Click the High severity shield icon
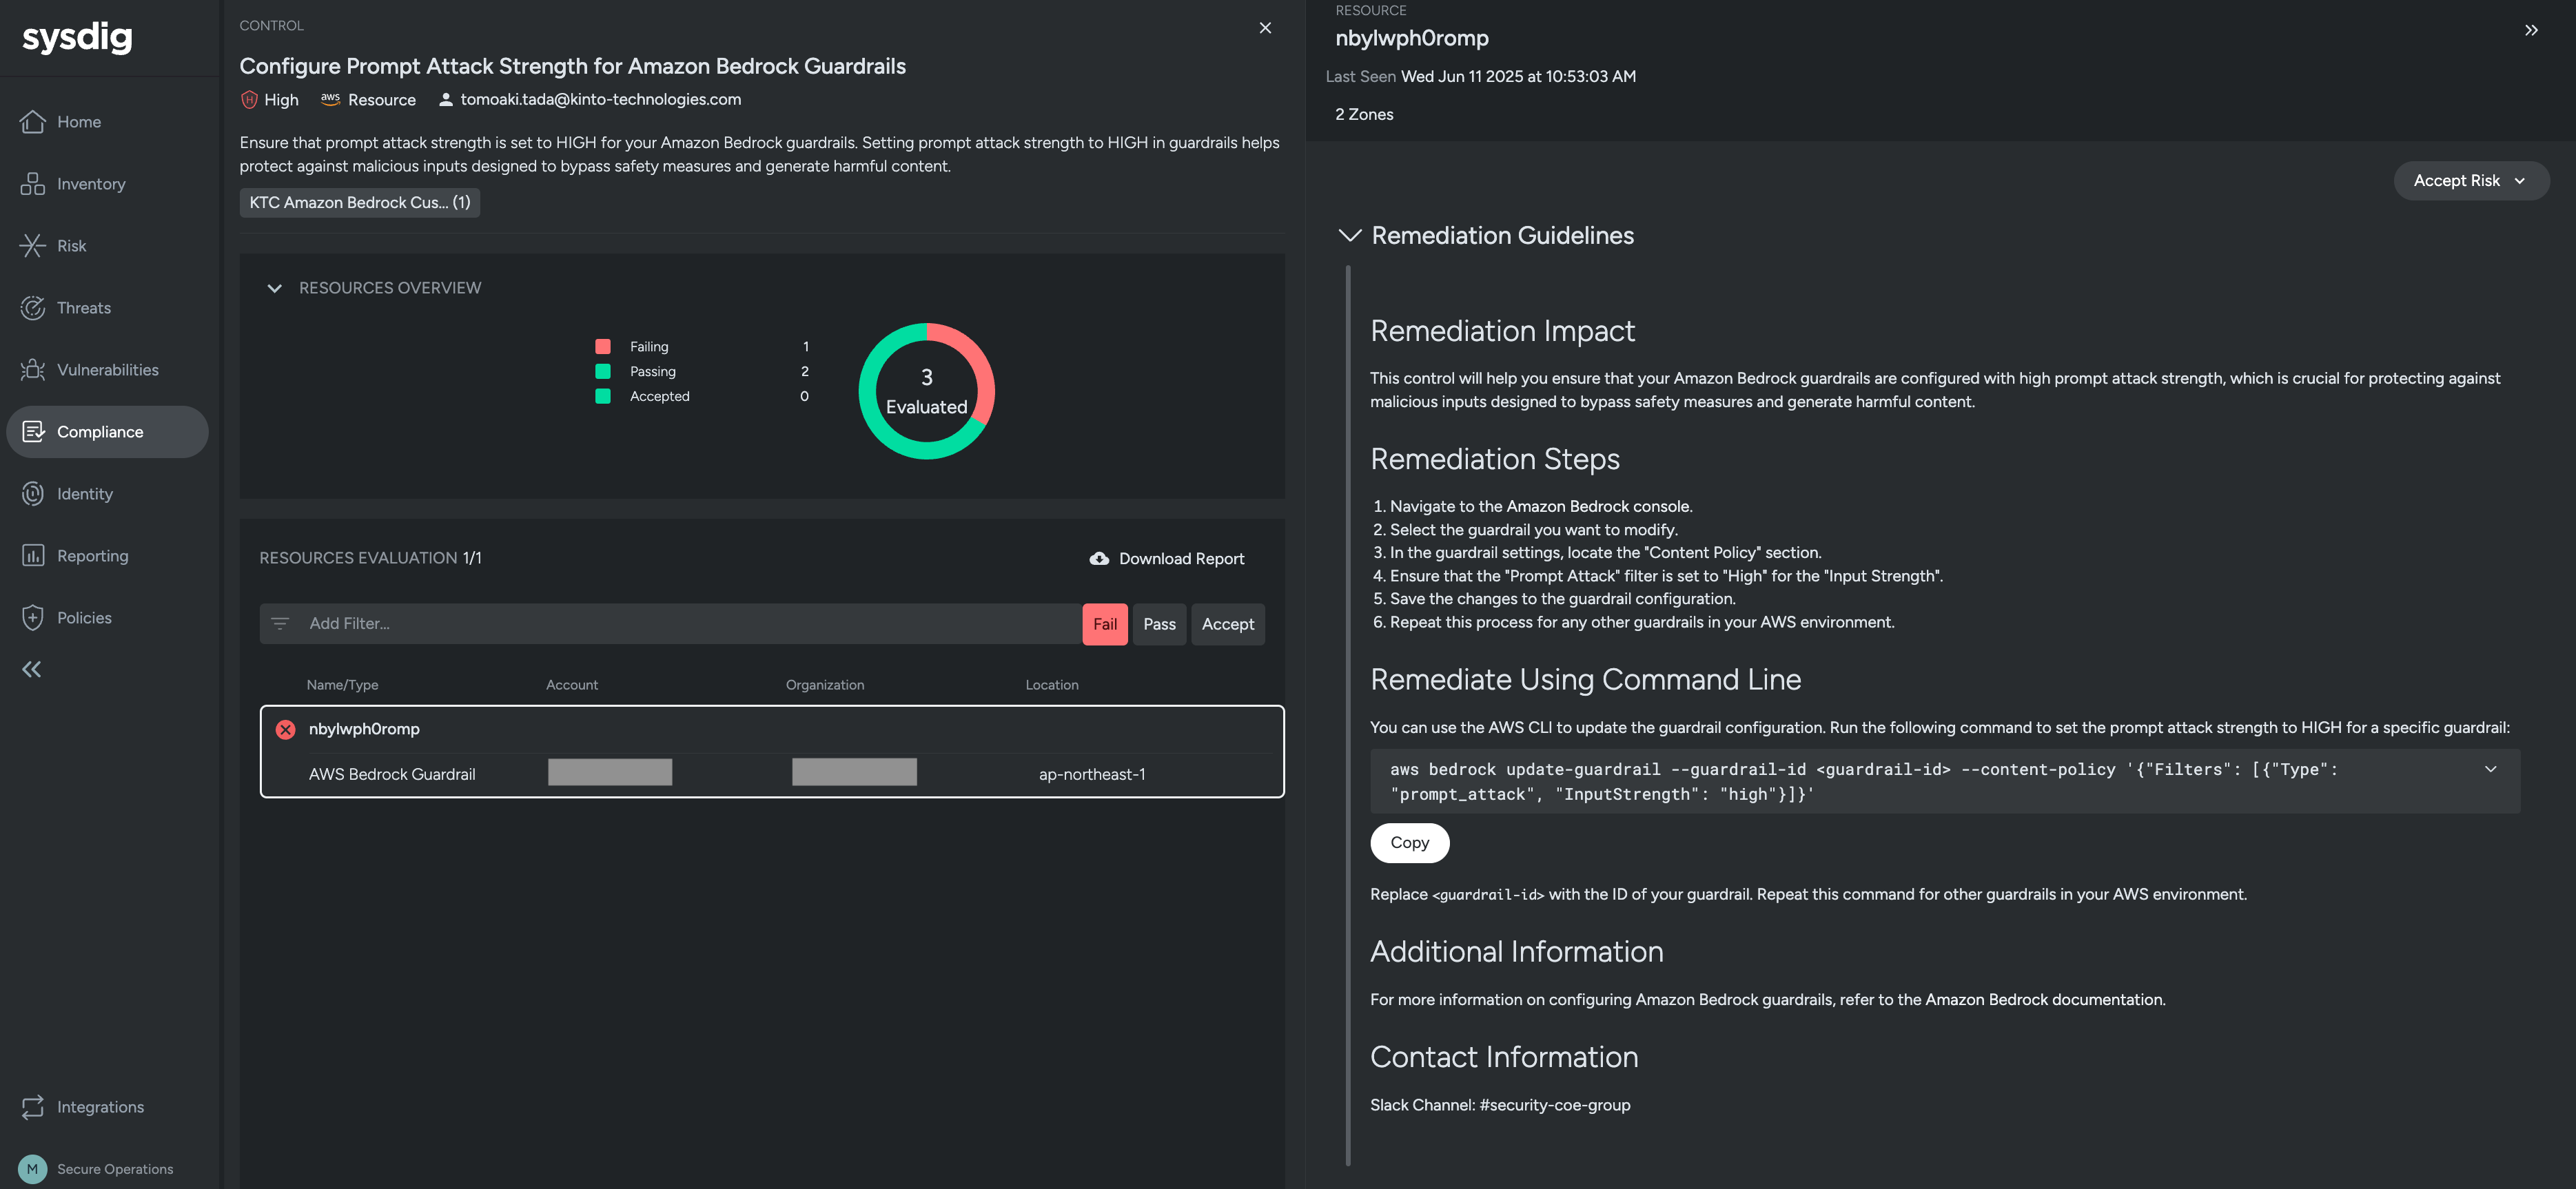The height and width of the screenshot is (1189, 2576). pos(249,100)
